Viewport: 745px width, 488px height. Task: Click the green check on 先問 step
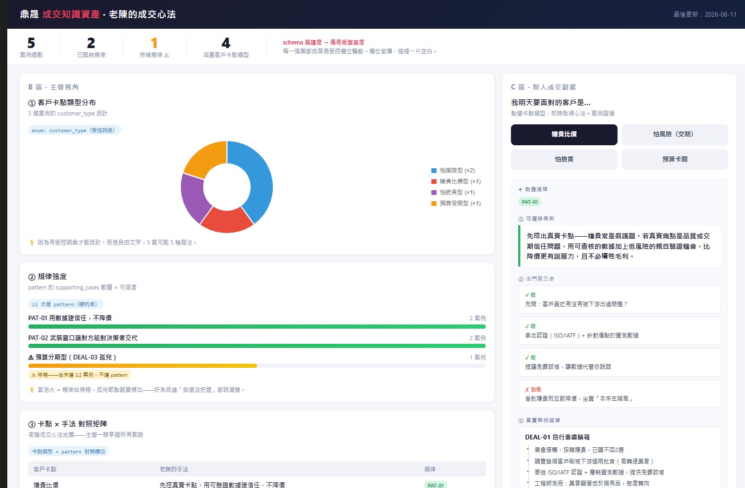pyautogui.click(x=527, y=295)
